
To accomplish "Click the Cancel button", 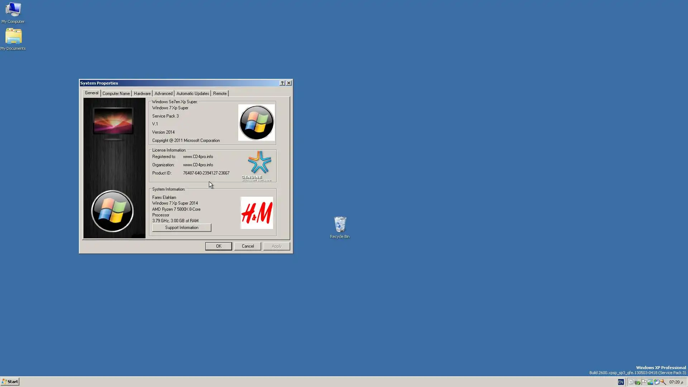I will [248, 246].
